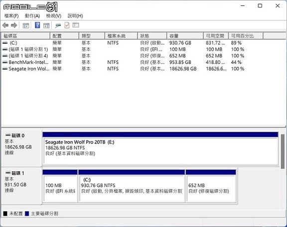This screenshot has height=227, width=287.
Task: Sort by the 可用空間 column header
Action: click(216, 36)
